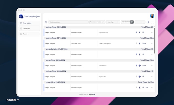Click the refresh icon beside work description
The image size is (174, 105).
click(x=46, y=22)
